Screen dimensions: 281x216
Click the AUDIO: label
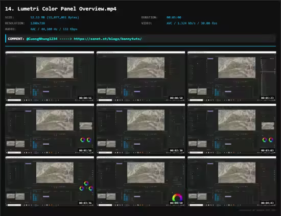point(10,29)
